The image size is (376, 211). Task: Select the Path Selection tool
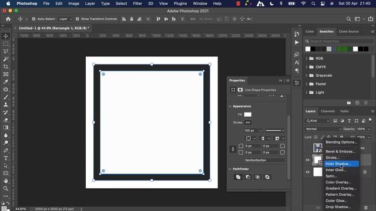pyautogui.click(x=6, y=165)
